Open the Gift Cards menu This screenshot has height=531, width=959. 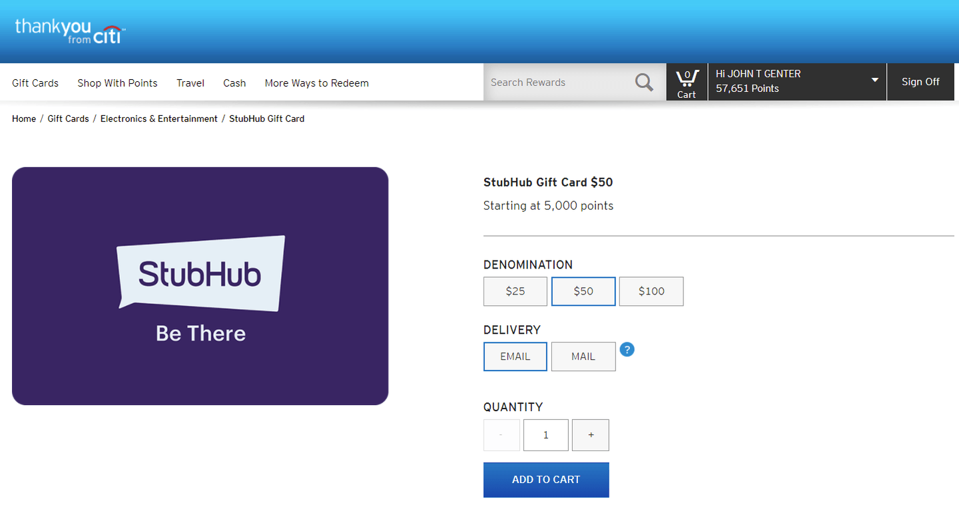pyautogui.click(x=35, y=83)
